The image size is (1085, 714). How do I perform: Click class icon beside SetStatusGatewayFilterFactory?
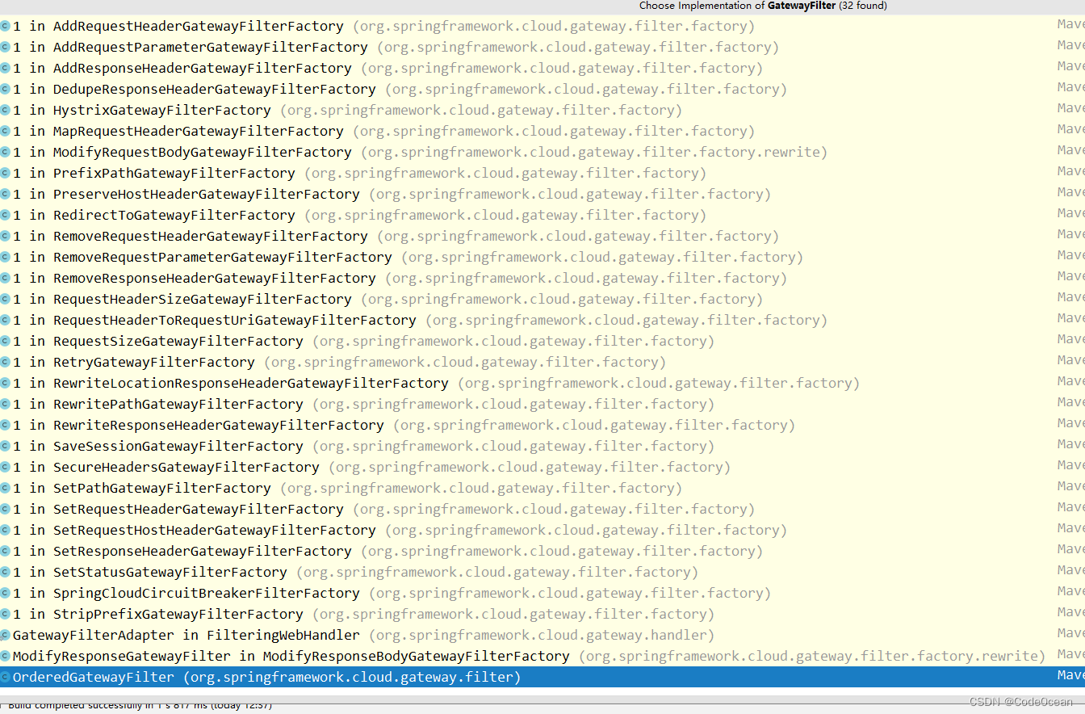tap(5, 572)
